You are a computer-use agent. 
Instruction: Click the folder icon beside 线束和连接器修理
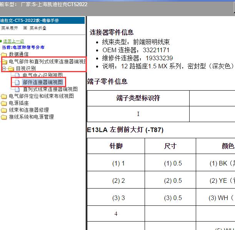[4, 110]
